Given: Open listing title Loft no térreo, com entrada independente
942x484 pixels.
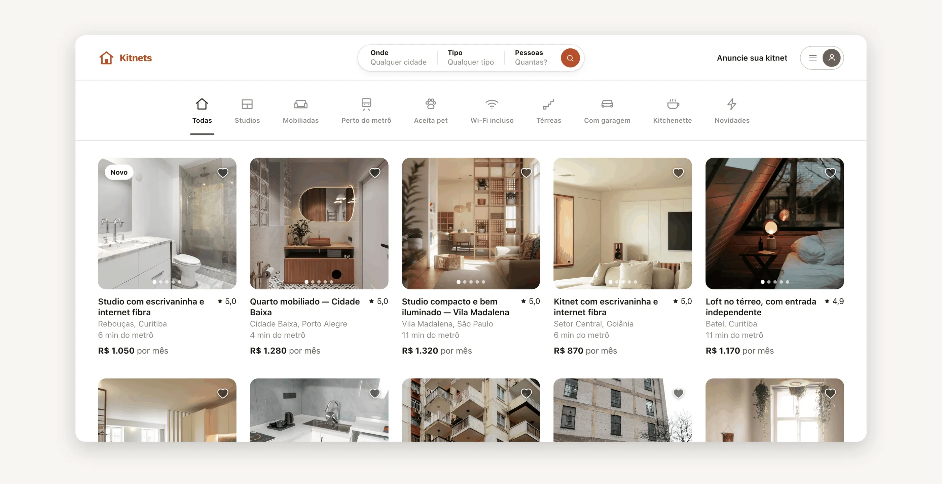Looking at the screenshot, I should tap(761, 307).
